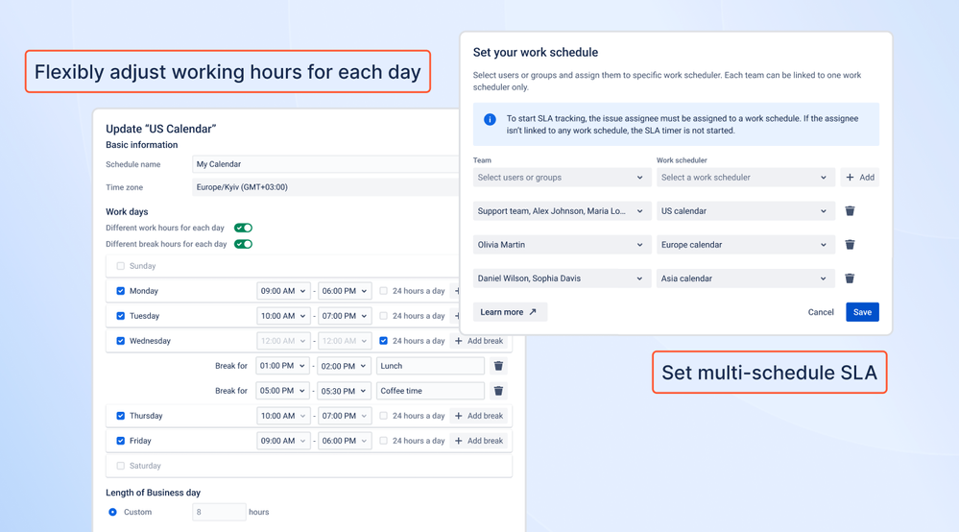Viewport: 959px width, 532px height.
Task: Select the Custom business day radio
Action: 112,513
